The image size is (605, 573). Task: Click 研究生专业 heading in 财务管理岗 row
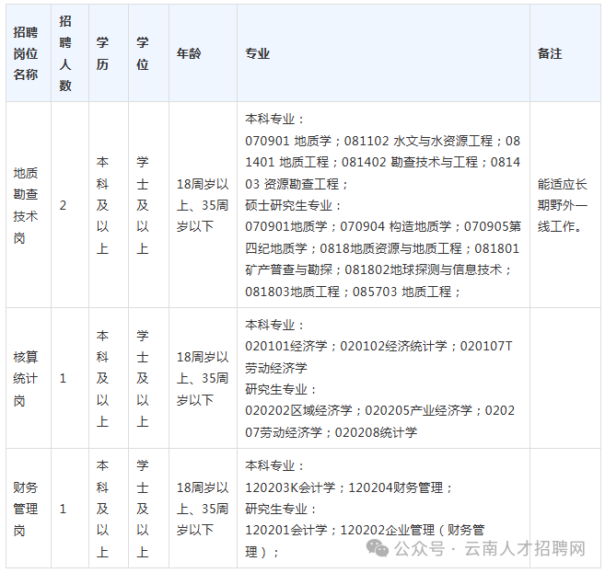281,509
